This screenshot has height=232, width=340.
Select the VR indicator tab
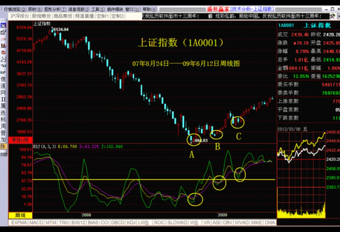[x=206, y=222]
